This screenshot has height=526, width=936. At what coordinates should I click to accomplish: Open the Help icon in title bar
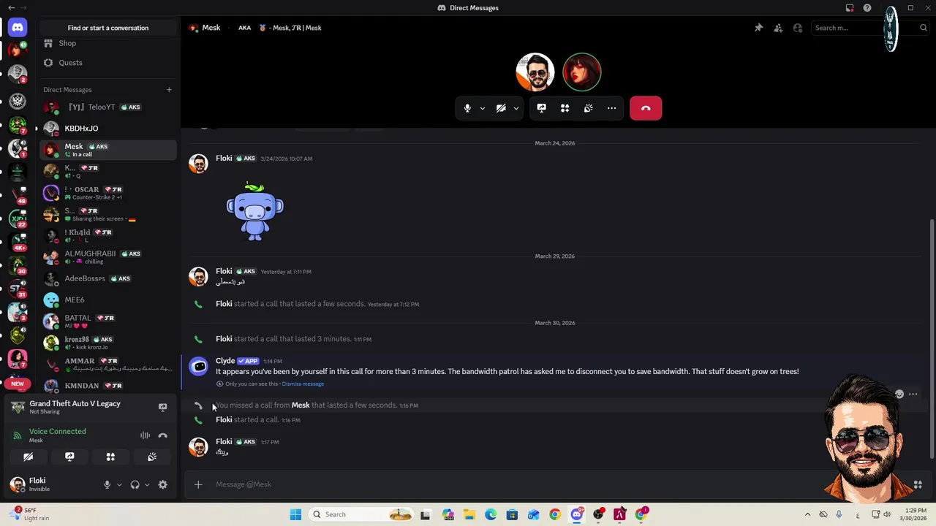867,8
